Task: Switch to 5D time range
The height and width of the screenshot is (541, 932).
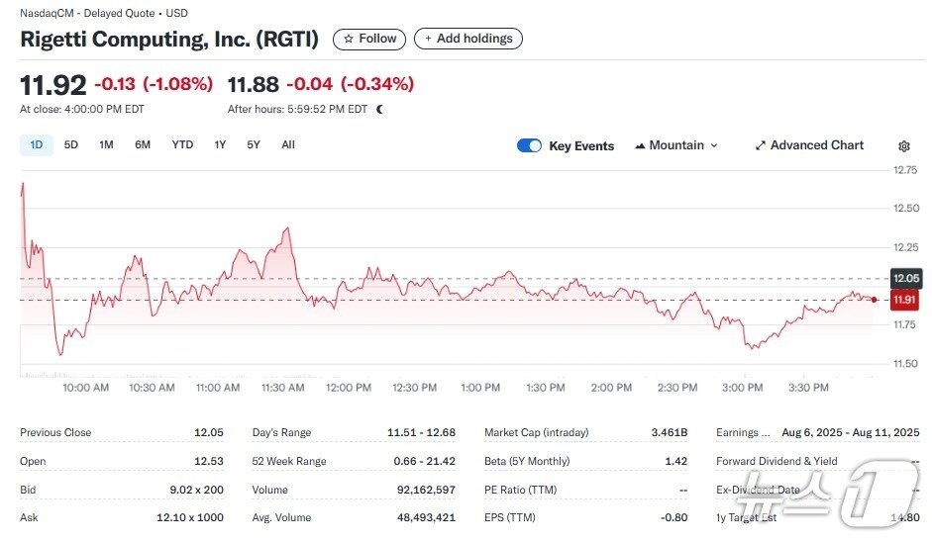Action: pos(71,145)
